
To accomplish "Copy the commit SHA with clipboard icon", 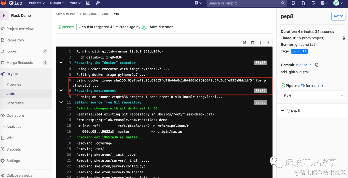I will coord(317,65).
